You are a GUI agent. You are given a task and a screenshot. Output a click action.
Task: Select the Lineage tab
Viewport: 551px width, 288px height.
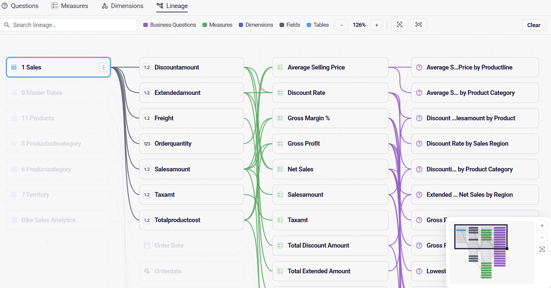pyautogui.click(x=172, y=6)
